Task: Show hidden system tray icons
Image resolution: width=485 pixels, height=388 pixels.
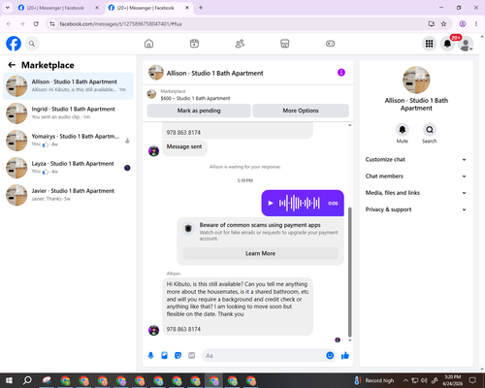Action: [x=405, y=380]
